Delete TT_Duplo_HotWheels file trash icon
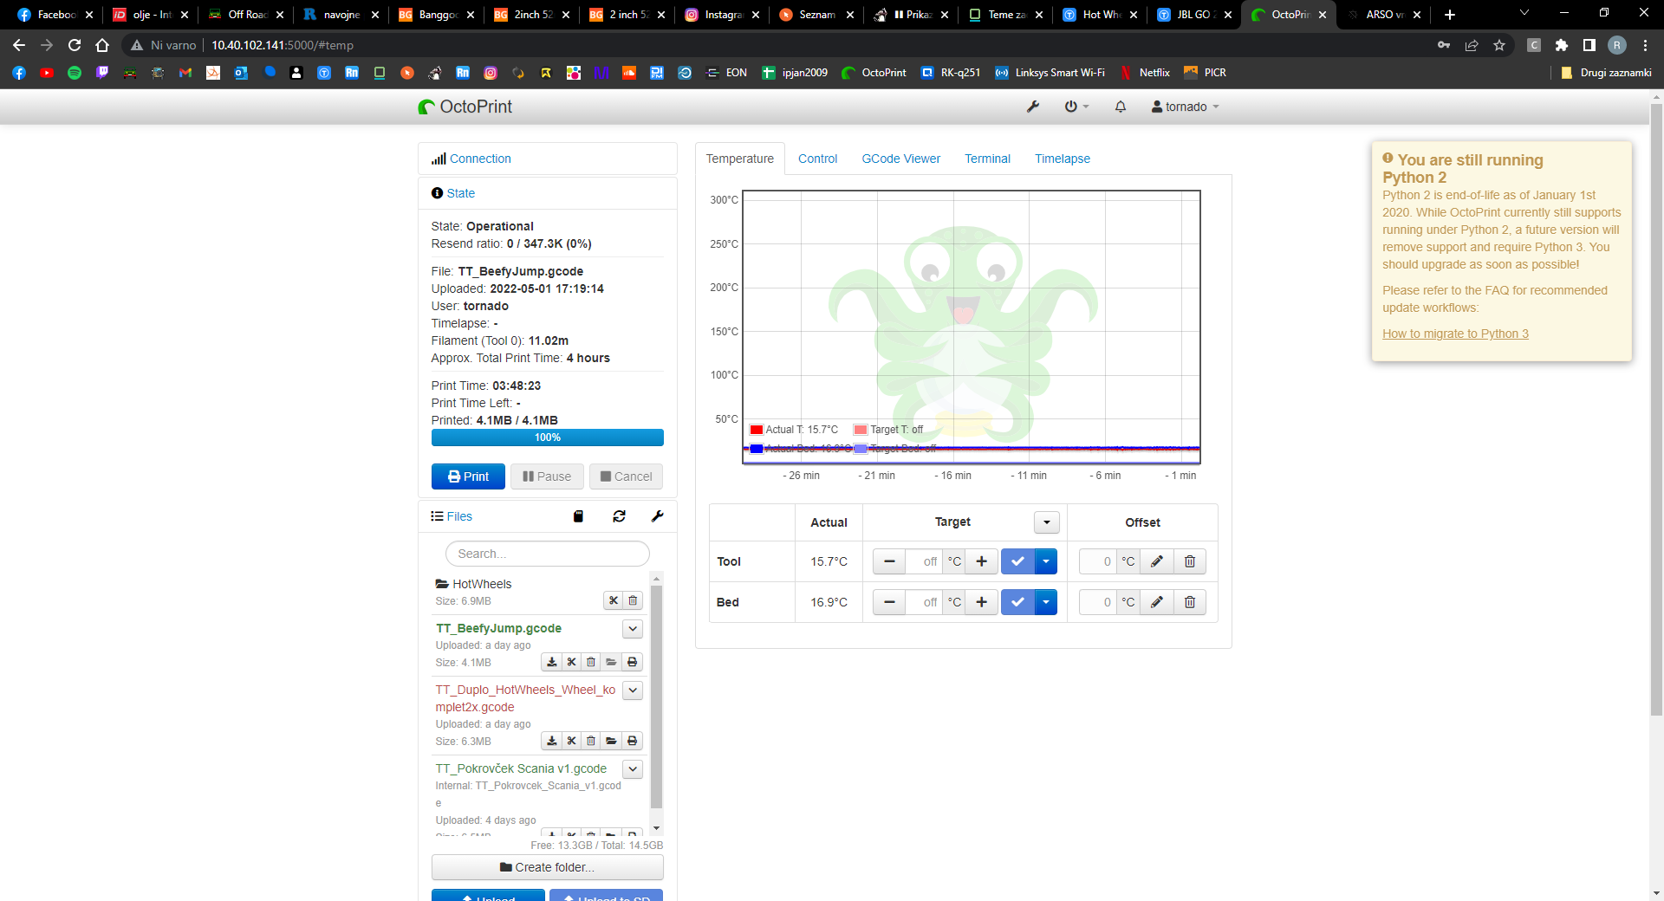This screenshot has height=901, width=1664. 591,741
